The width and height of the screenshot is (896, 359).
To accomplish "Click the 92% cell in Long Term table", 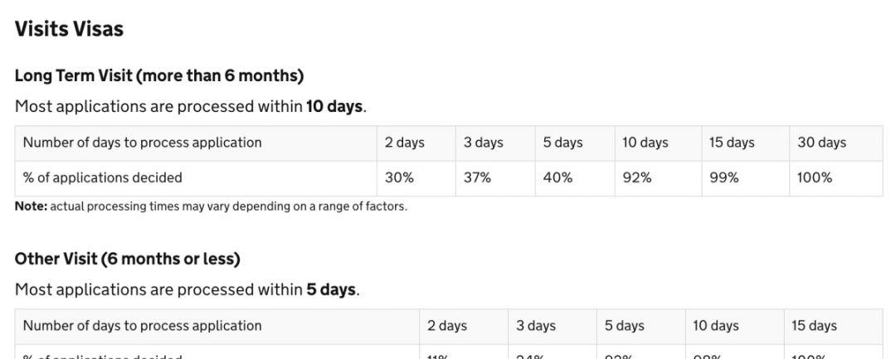I will click(637, 177).
